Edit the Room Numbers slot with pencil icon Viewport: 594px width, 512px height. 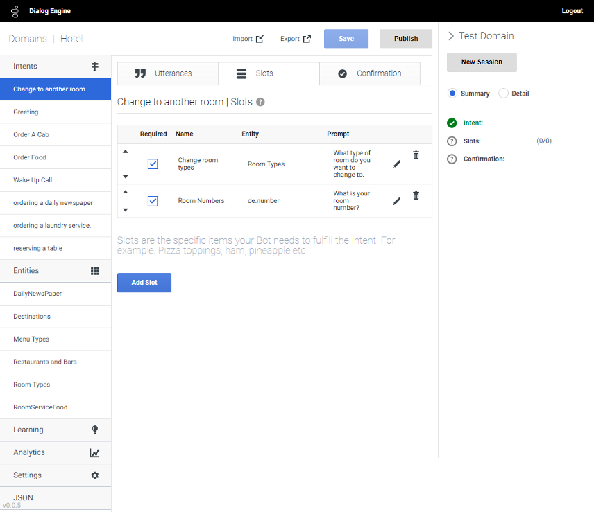397,201
